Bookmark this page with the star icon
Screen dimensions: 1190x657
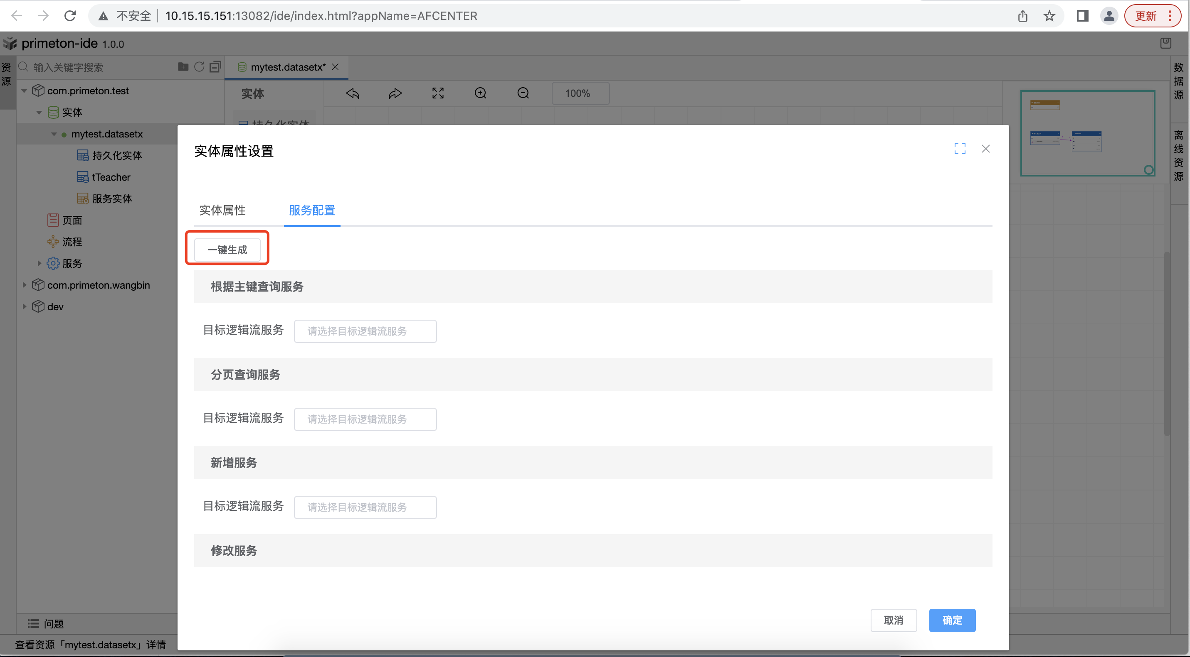[x=1049, y=16]
